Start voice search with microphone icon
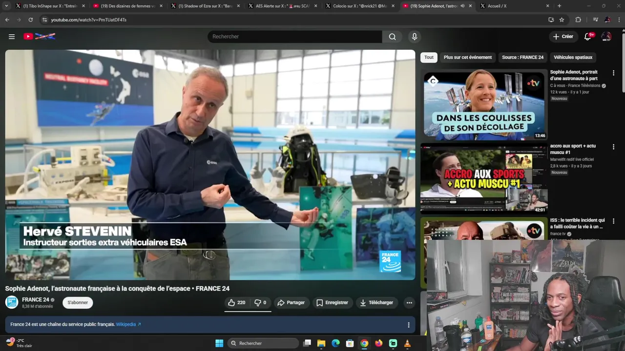625x351 pixels. (x=415, y=37)
